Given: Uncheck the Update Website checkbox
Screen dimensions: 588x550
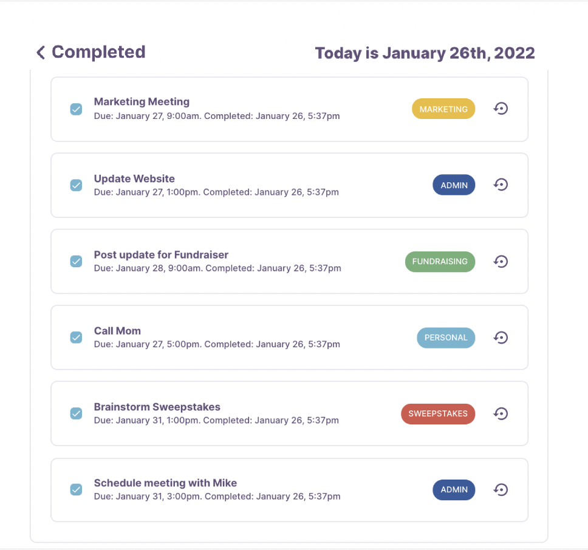Looking at the screenshot, I should pos(76,185).
